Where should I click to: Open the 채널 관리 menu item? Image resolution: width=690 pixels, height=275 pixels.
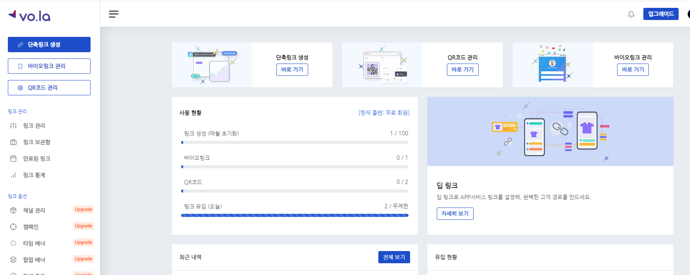coord(34,210)
